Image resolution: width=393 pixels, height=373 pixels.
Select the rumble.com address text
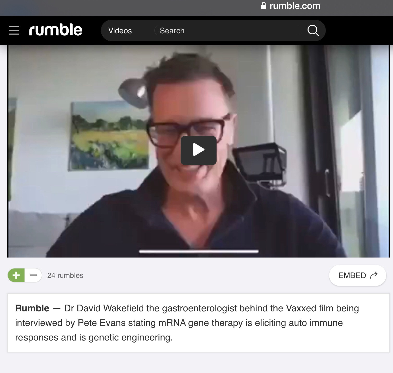[295, 6]
